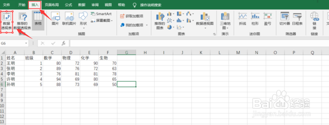Select column A header

pyautogui.click(x=15, y=53)
